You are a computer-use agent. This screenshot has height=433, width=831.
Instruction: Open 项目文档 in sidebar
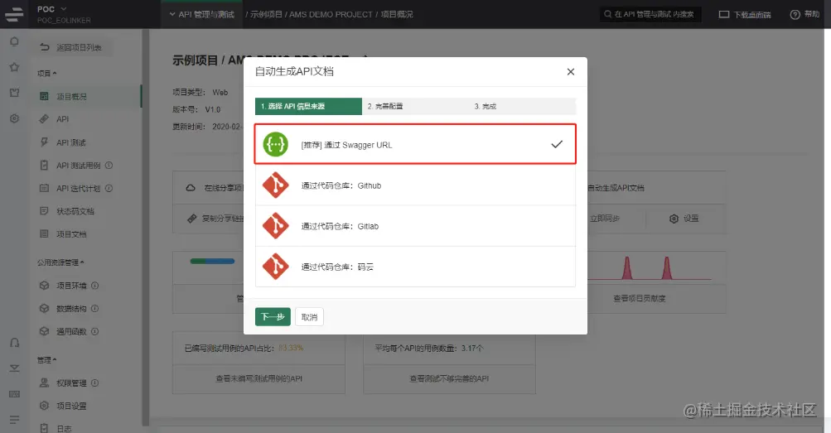(71, 234)
